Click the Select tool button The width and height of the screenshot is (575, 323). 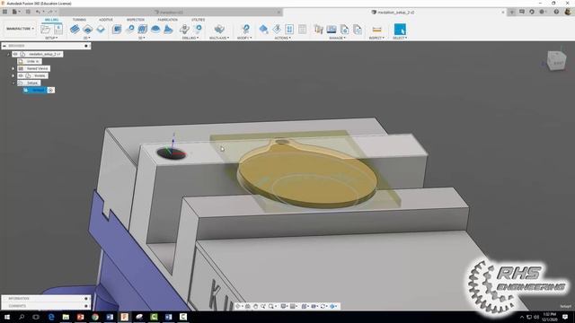coord(400,29)
